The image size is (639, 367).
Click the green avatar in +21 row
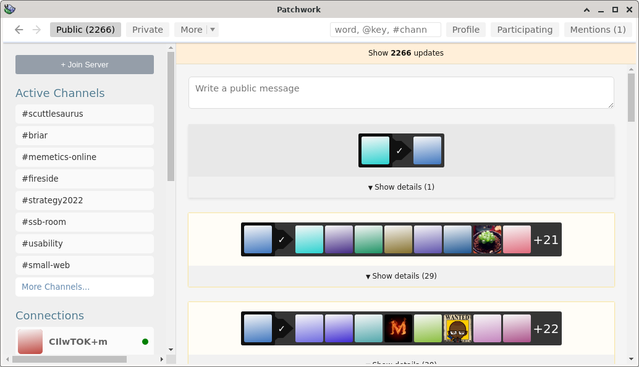tap(368, 240)
